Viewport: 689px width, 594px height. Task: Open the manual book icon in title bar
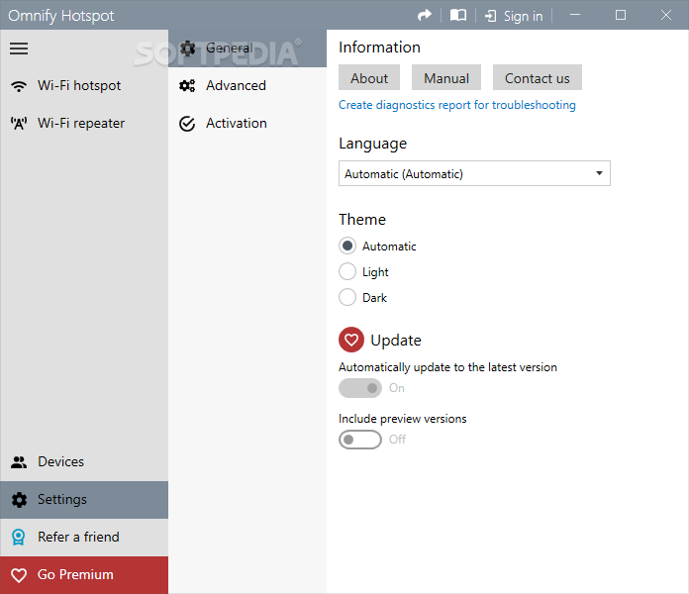point(458,16)
